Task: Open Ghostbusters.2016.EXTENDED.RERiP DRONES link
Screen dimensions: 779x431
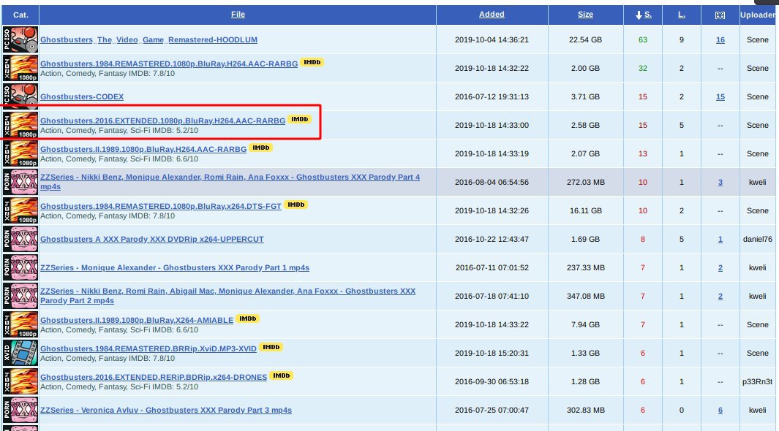Action: [x=154, y=377]
